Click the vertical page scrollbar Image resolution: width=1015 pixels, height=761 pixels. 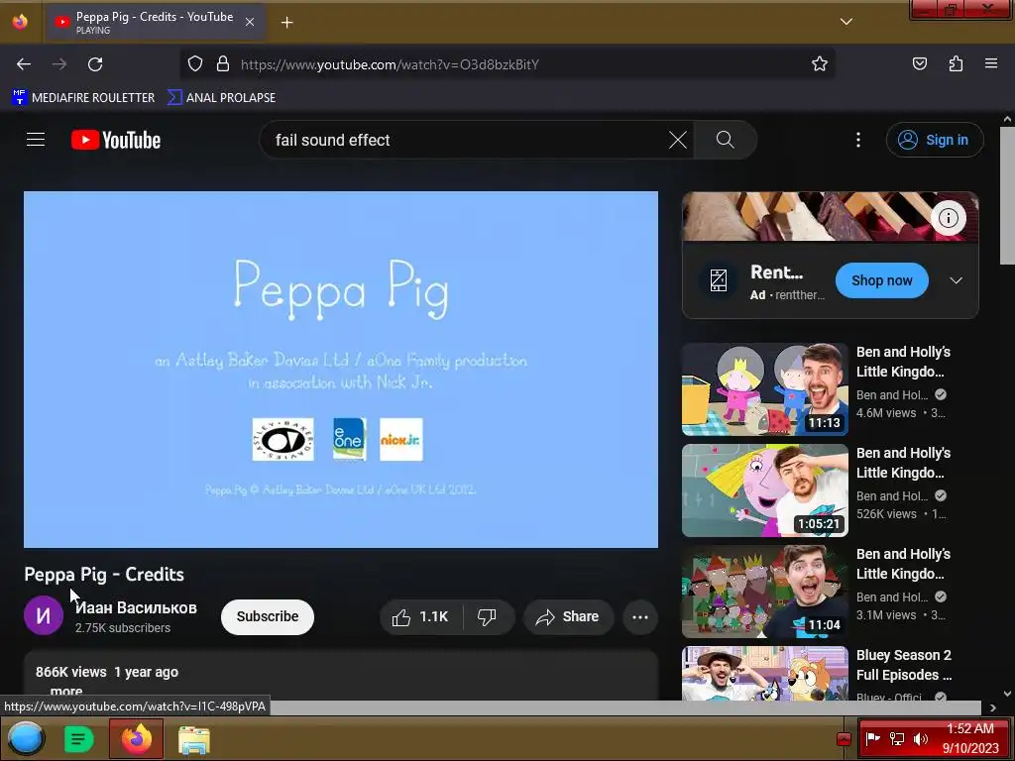pyautogui.click(x=1007, y=196)
